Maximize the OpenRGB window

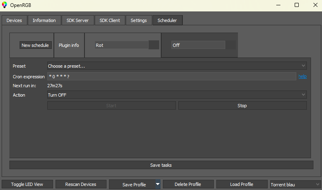click(297, 5)
